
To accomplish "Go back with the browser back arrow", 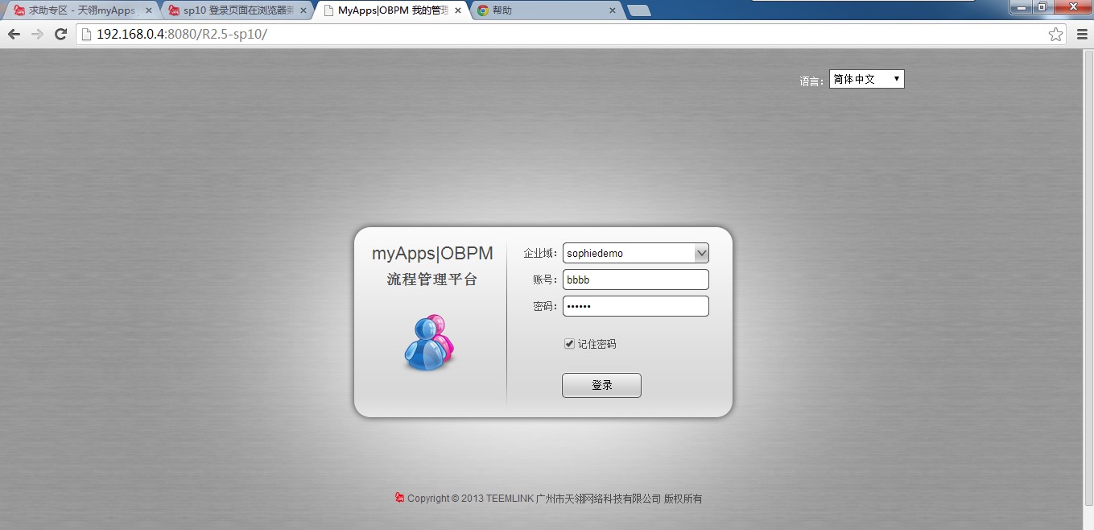I will click(x=14, y=34).
